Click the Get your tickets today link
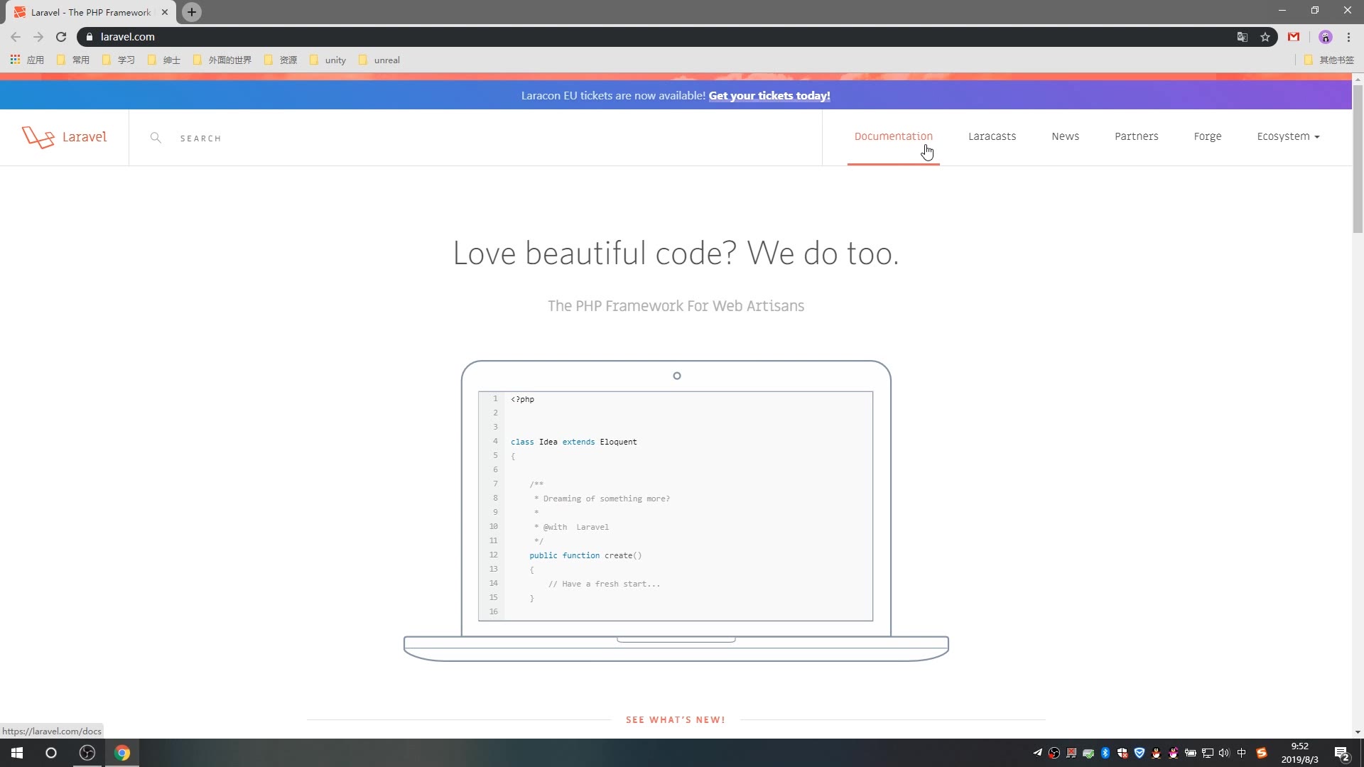The width and height of the screenshot is (1364, 767). pyautogui.click(x=769, y=95)
